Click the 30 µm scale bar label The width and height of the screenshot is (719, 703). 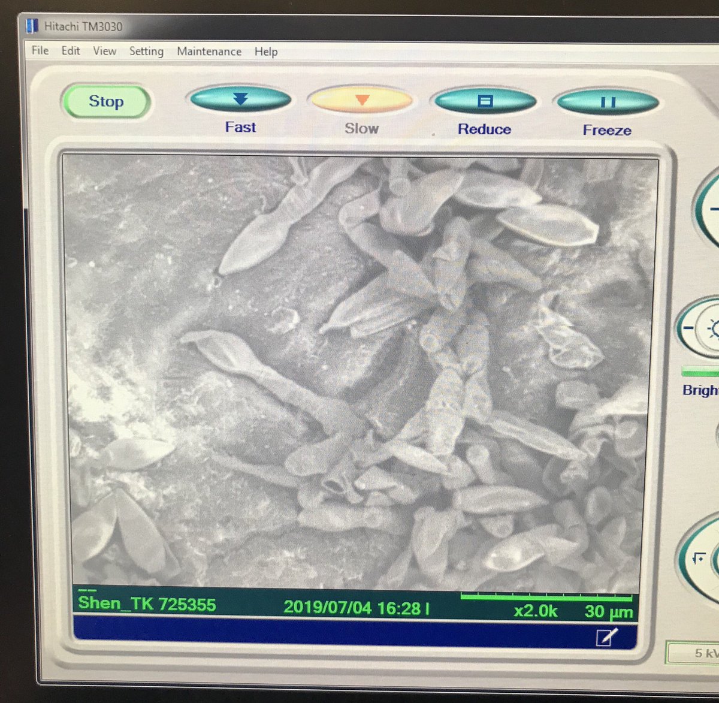tap(609, 612)
